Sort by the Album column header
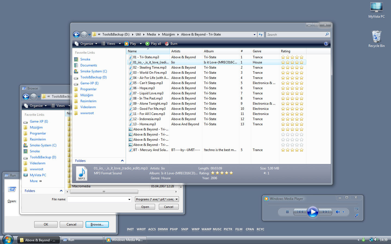This screenshot has width=391, height=244. tap(220, 51)
